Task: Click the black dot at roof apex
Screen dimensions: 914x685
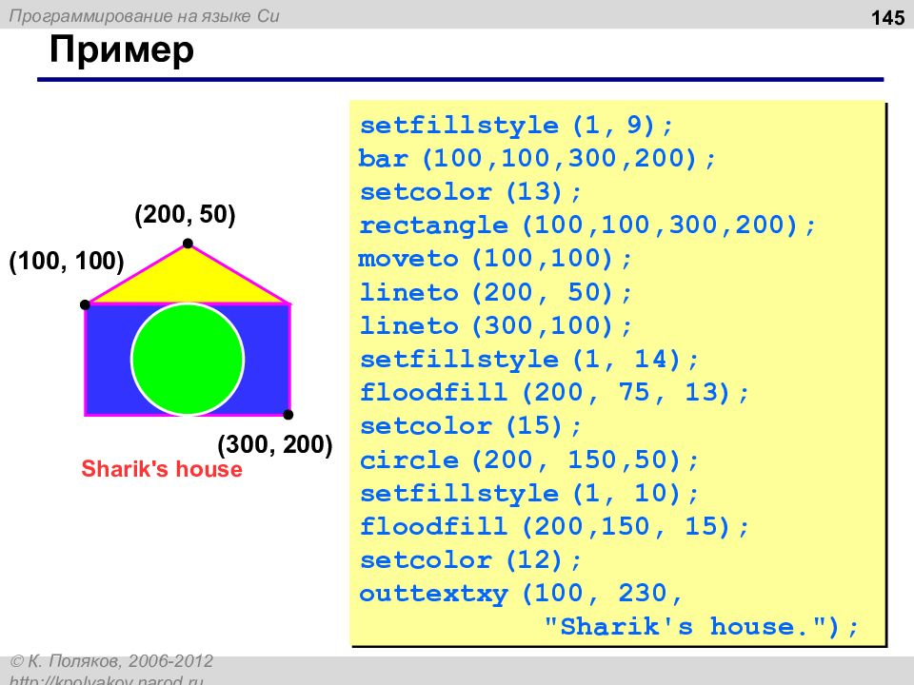Action: point(188,244)
